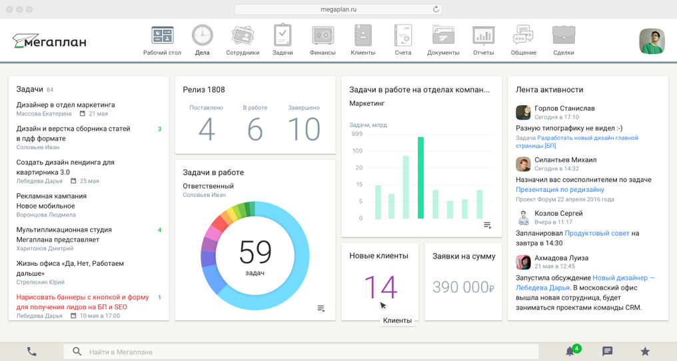Click the tallest green bar in chart
Screen dimensions: 677x361
[x=420, y=178]
